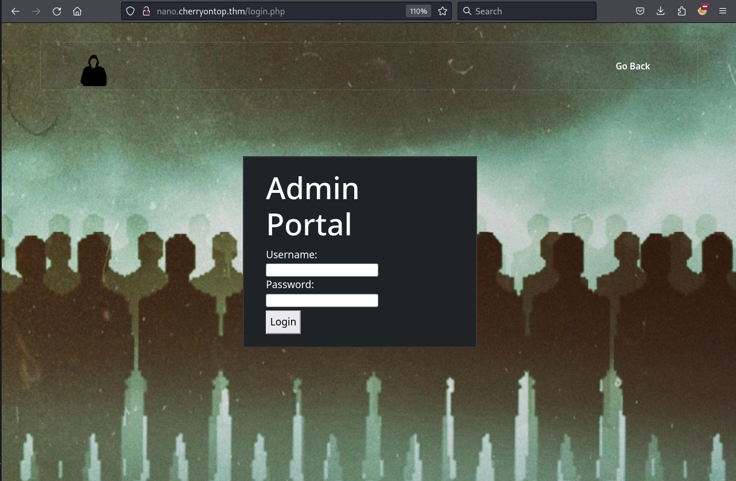Reload the current page
Screen dimensions: 736x481
click(x=57, y=11)
